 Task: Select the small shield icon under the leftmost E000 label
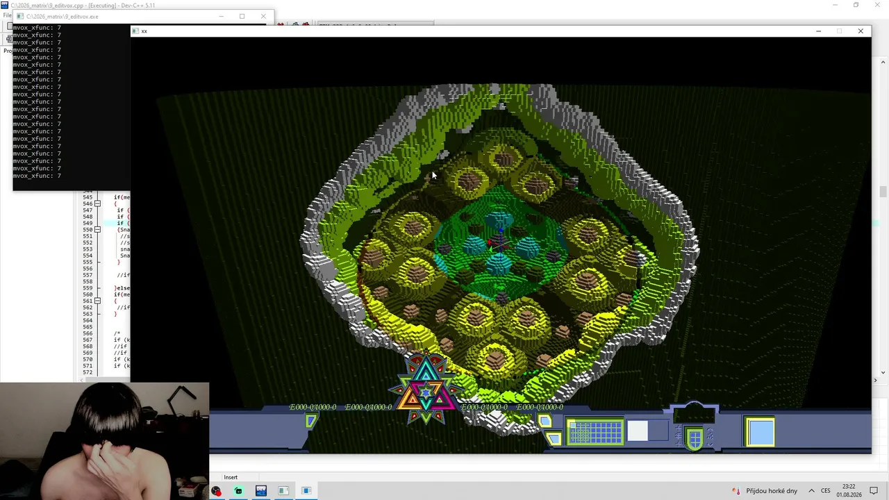click(x=311, y=421)
